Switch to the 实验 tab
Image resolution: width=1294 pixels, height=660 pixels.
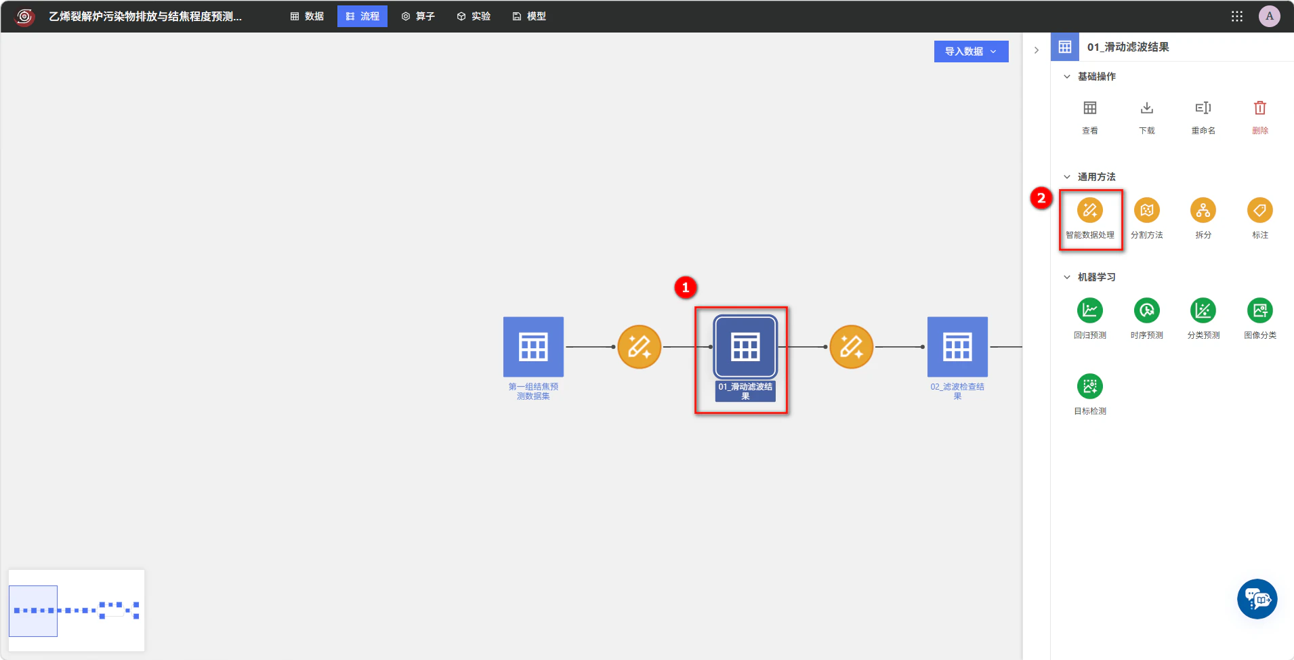point(474,16)
